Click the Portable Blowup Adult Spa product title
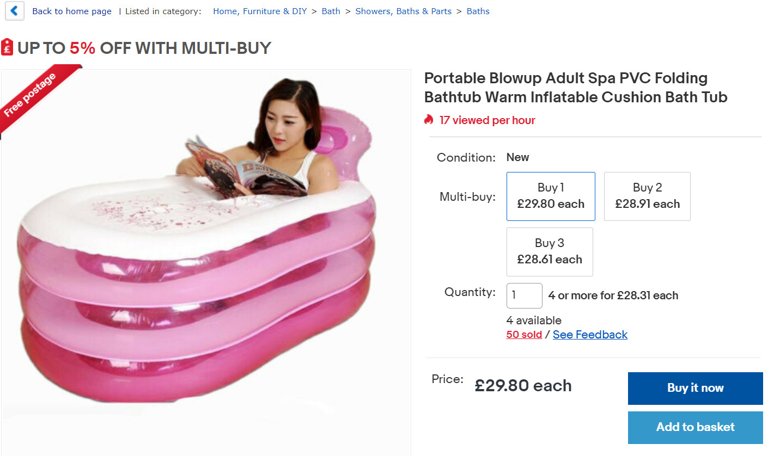 pyautogui.click(x=576, y=88)
